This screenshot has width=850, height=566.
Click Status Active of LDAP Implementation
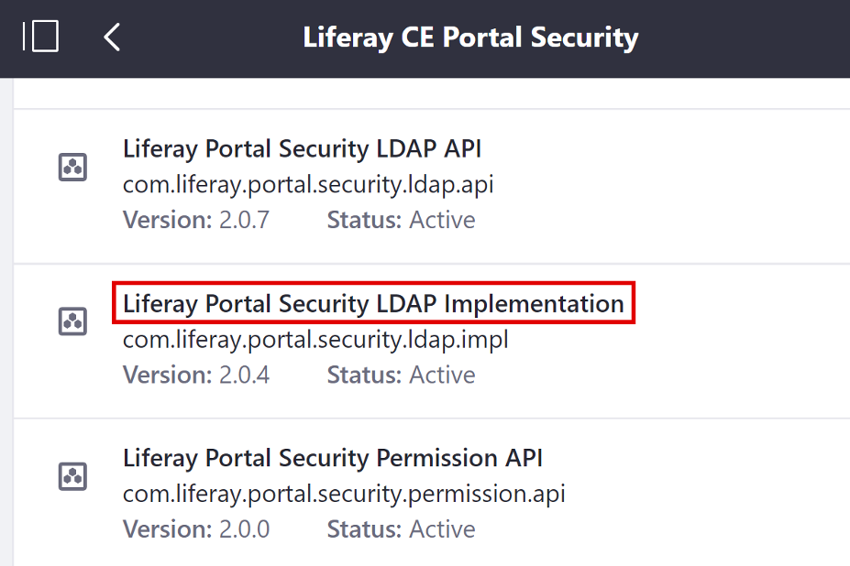(401, 375)
